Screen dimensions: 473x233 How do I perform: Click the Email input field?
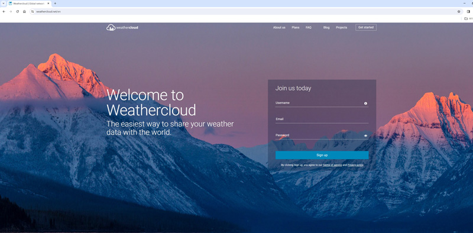[322, 119]
